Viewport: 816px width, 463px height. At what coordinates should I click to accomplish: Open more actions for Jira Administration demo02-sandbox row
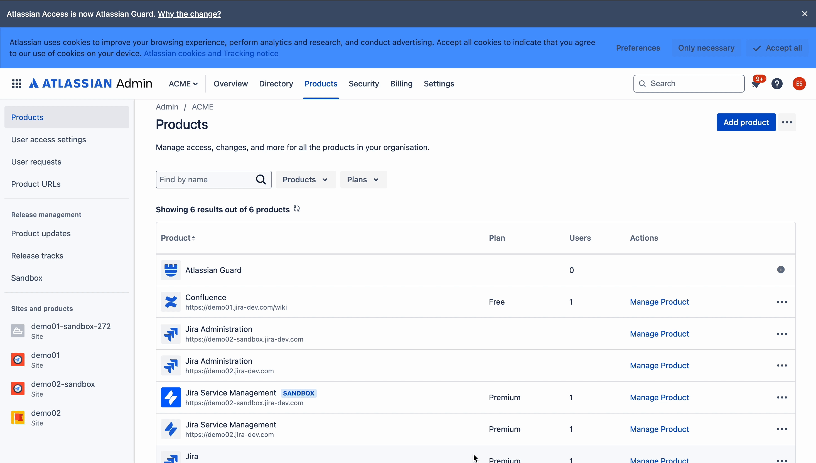coord(781,333)
